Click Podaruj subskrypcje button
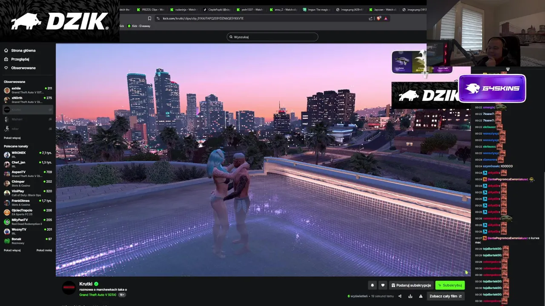Image resolution: width=545 pixels, height=306 pixels. pos(411,285)
